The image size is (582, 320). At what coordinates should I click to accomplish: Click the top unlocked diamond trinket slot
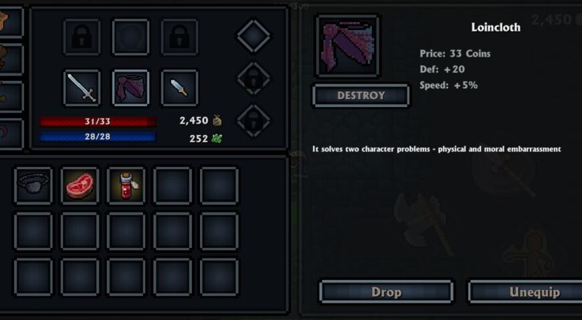(254, 36)
